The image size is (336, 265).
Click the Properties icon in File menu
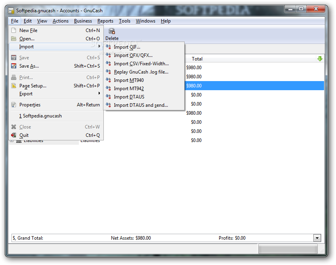[14, 104]
